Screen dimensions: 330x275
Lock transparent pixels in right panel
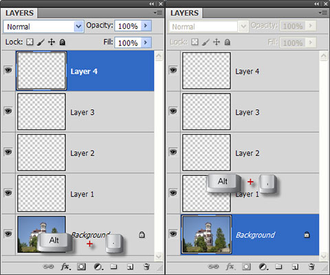tap(195, 42)
